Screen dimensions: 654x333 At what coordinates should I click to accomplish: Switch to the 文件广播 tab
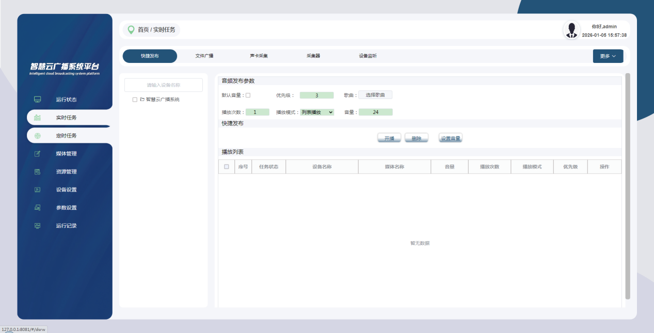click(204, 56)
